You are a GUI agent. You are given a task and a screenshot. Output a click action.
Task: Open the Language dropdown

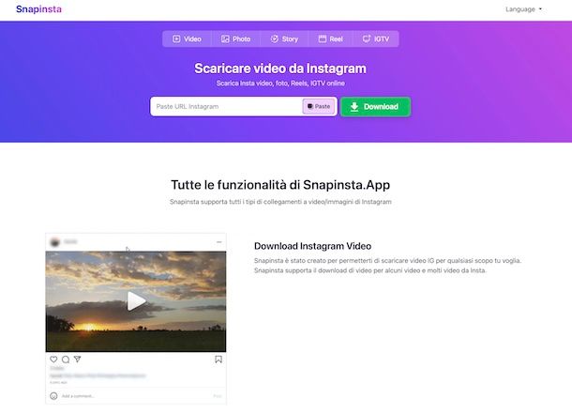point(523,9)
